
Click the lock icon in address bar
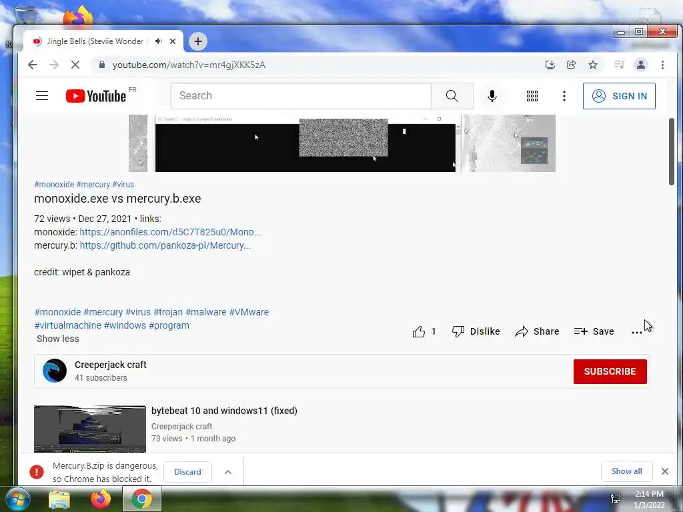(x=102, y=65)
